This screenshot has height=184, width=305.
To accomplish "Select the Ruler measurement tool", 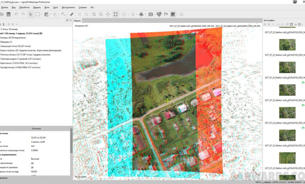I will point(72,14).
